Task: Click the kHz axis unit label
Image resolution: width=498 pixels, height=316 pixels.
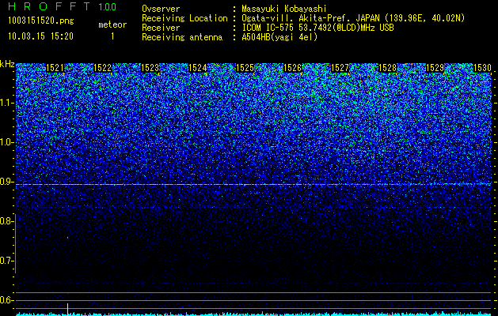Action: click(7, 65)
